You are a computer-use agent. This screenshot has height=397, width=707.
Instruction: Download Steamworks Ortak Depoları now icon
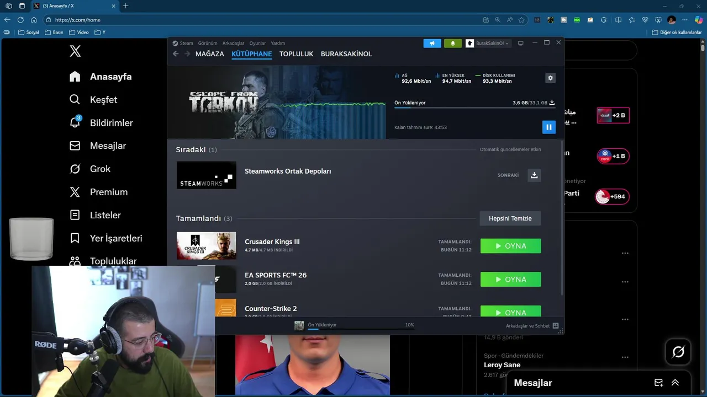point(534,175)
